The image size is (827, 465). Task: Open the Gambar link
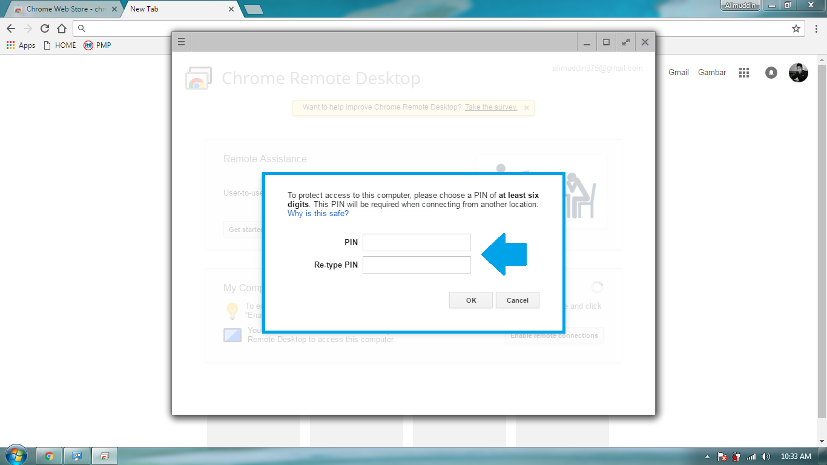click(x=712, y=72)
